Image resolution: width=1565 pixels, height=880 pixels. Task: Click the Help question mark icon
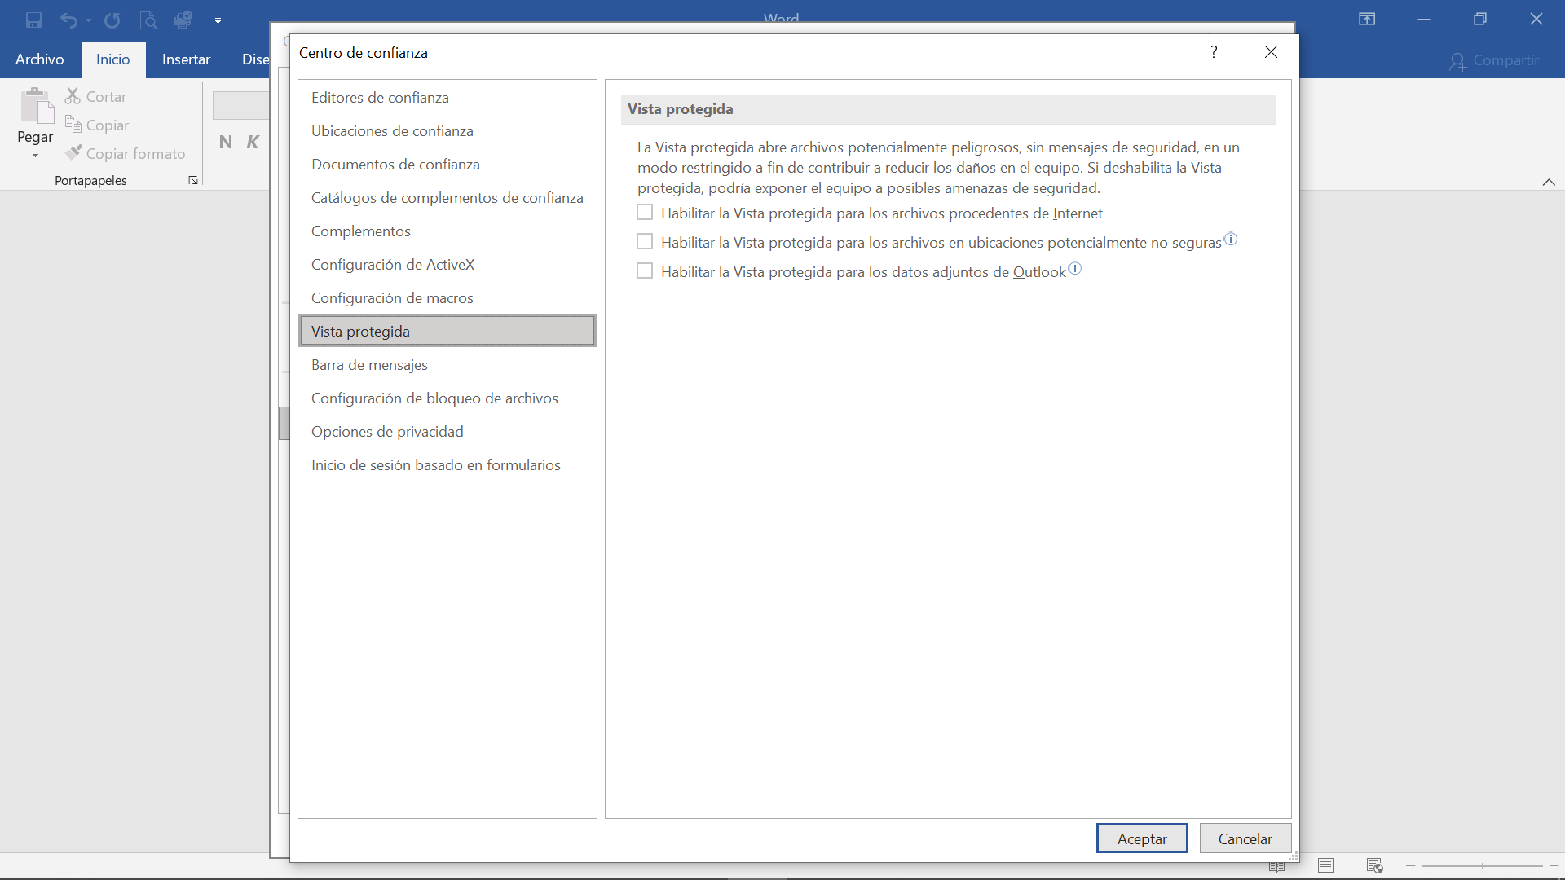click(1214, 52)
